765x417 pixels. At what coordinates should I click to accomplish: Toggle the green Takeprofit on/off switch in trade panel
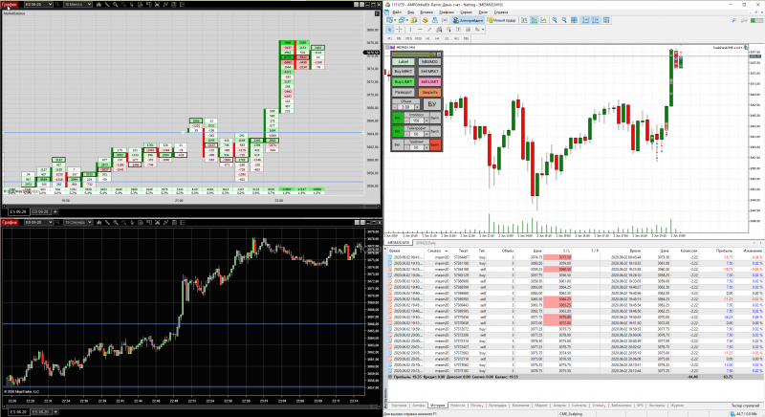pos(398,131)
